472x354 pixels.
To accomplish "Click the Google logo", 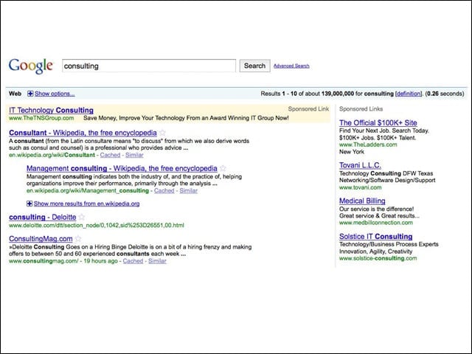I will point(31,66).
